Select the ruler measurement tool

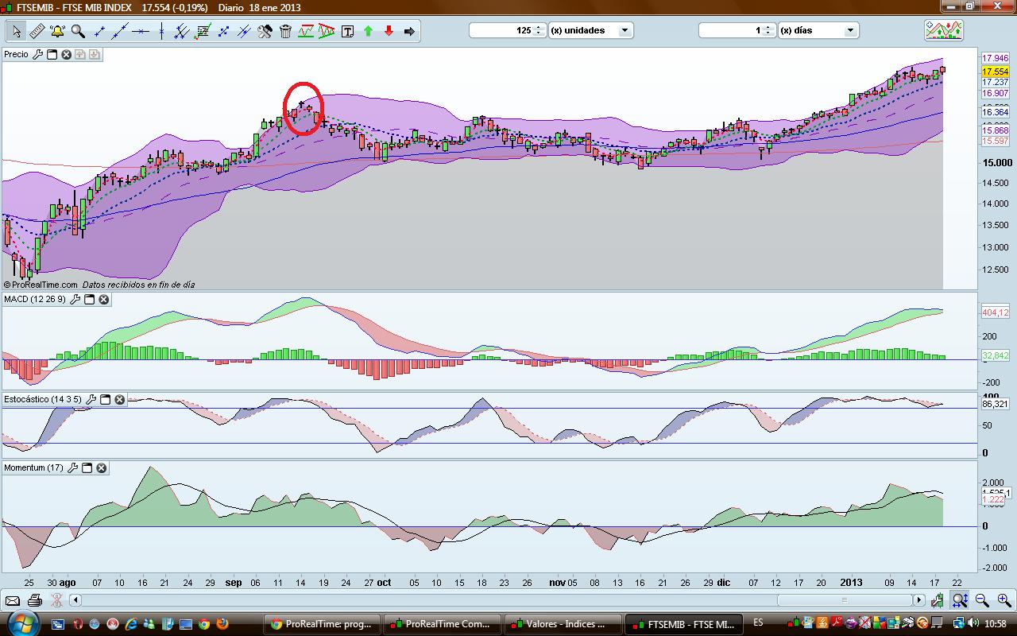(x=37, y=31)
